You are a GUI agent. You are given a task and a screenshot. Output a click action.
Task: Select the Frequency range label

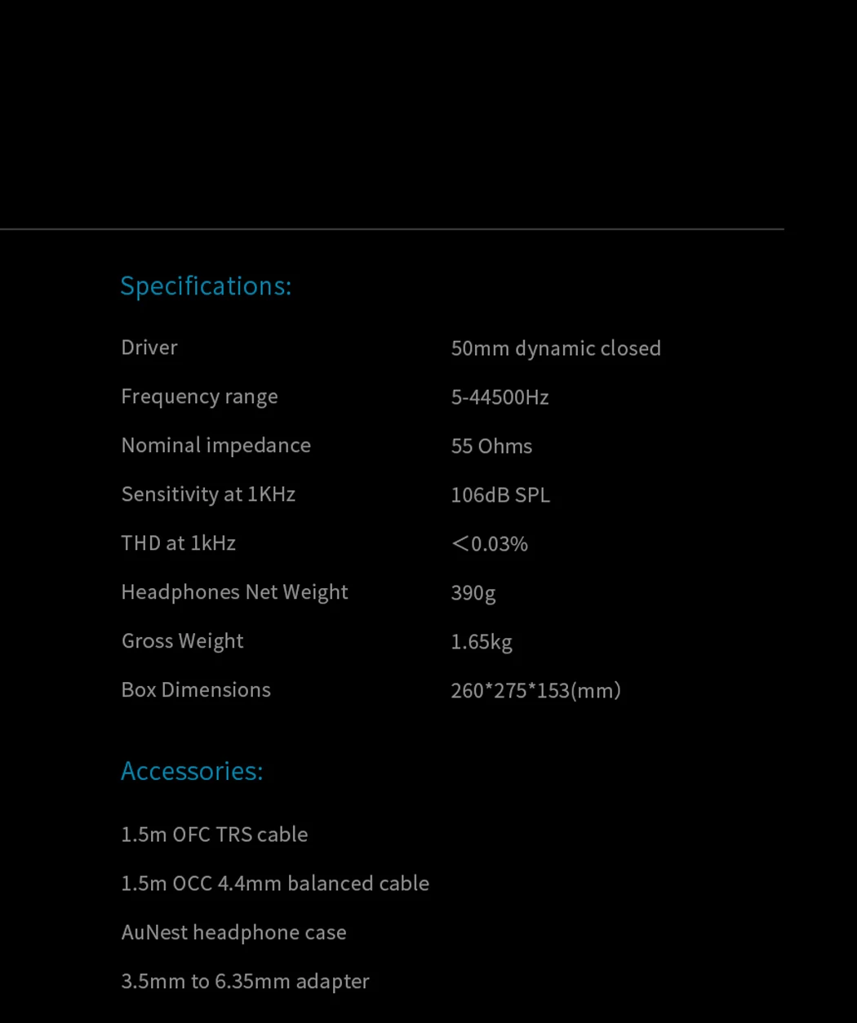[199, 396]
